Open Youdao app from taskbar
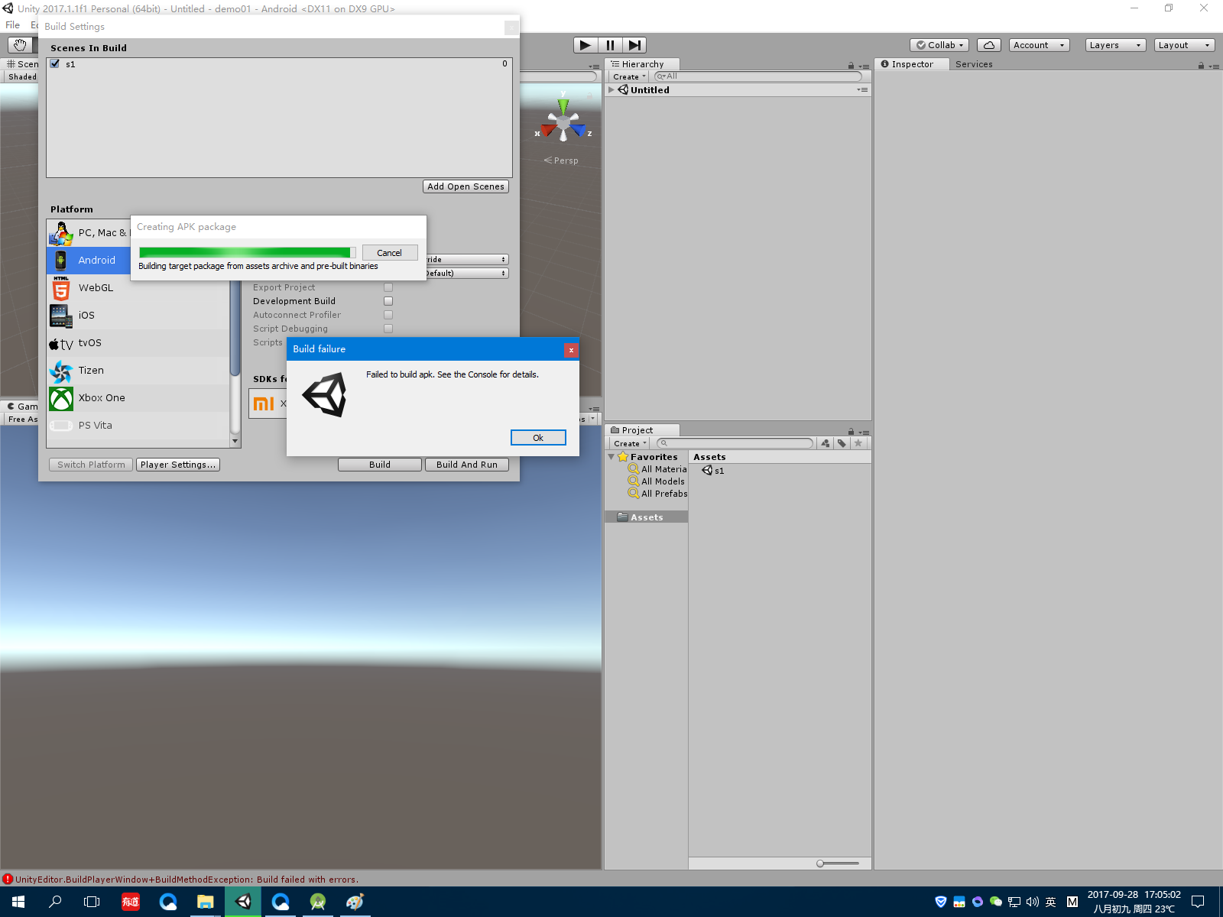Image resolution: width=1223 pixels, height=917 pixels. point(131,902)
